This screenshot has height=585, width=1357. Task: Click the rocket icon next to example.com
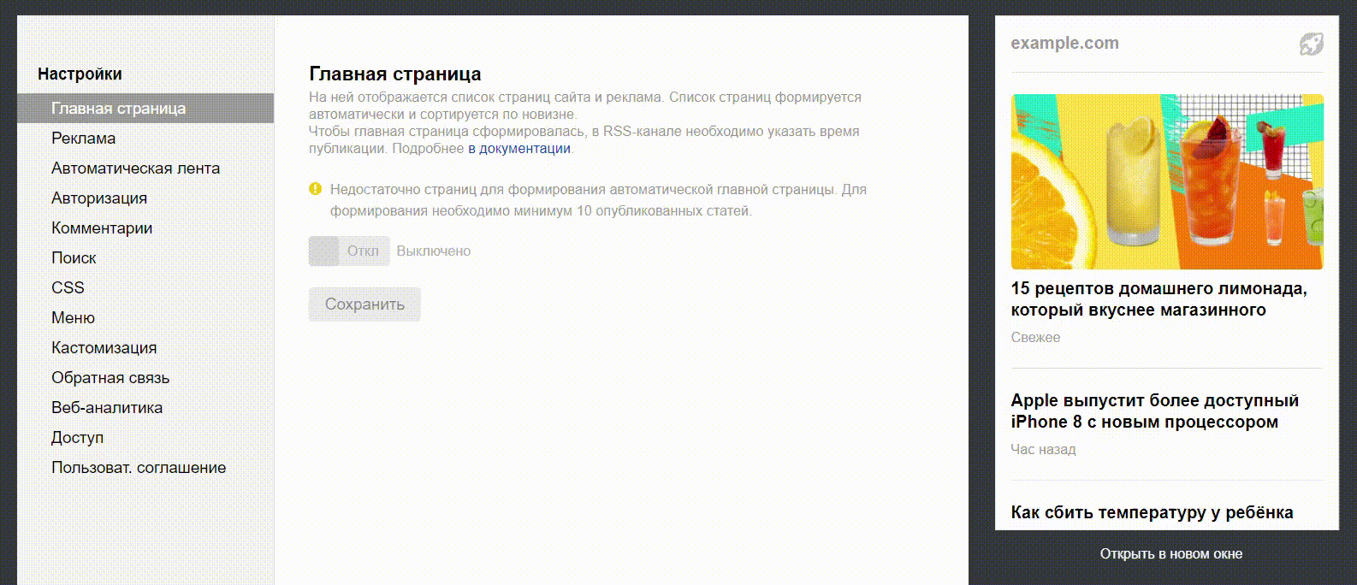tap(1312, 44)
